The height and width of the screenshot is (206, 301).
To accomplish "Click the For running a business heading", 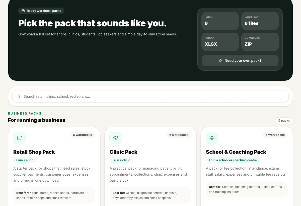I will pos(37,120).
